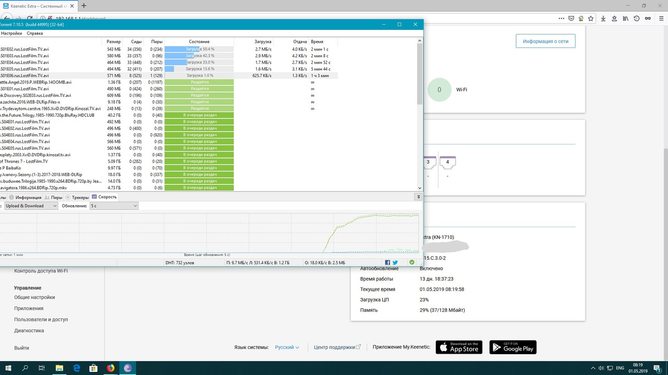
Task: Click the Информация о сети button
Action: pyautogui.click(x=545, y=41)
